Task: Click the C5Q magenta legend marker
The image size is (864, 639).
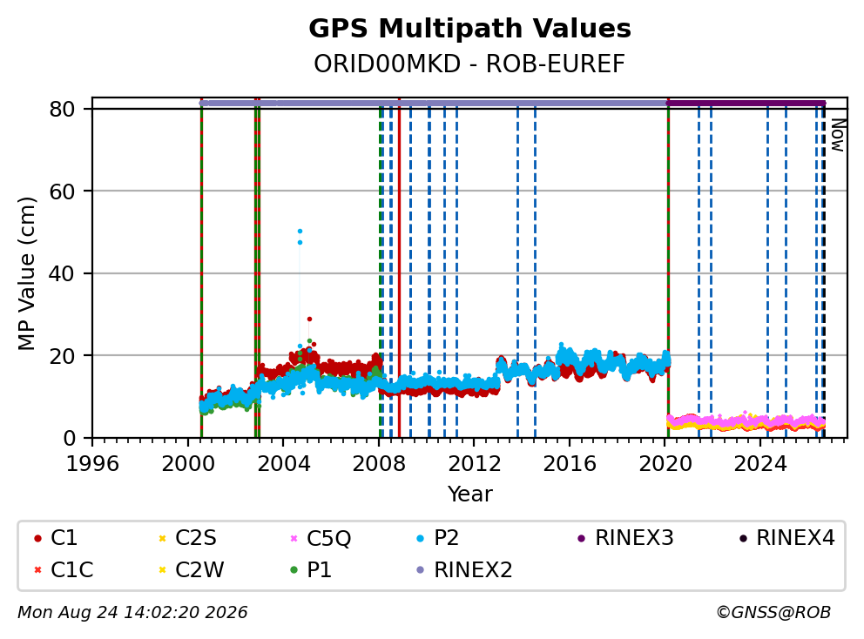Action: [x=294, y=538]
